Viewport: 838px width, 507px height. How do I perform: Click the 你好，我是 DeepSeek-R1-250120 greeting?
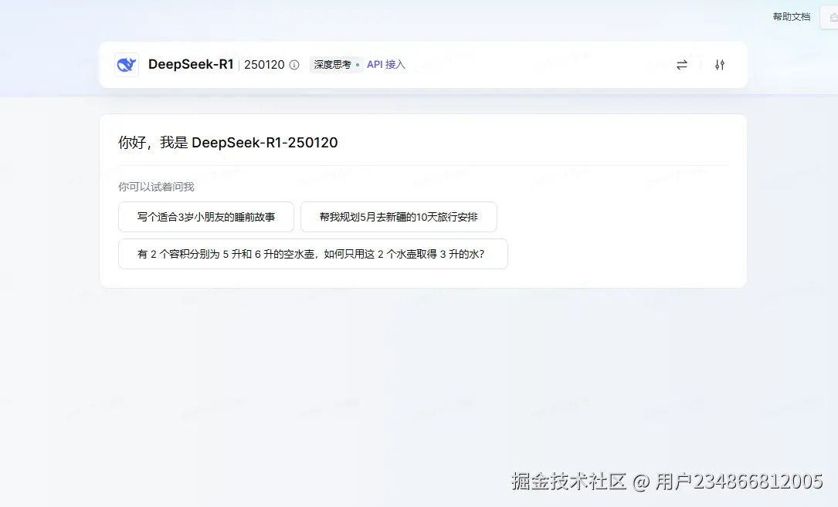[228, 143]
